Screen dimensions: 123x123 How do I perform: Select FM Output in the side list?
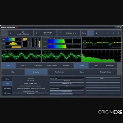(x=7, y=88)
